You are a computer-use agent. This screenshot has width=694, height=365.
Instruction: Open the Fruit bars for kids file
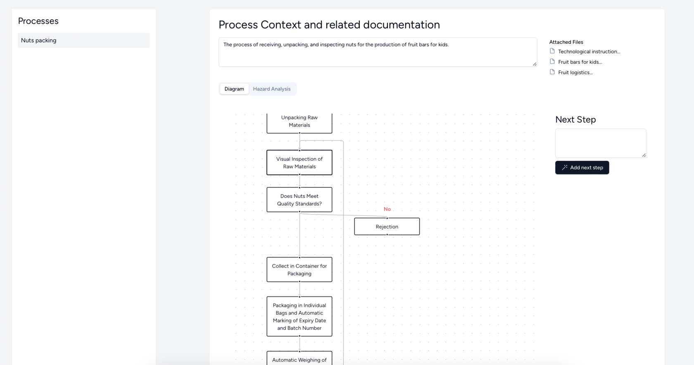pyautogui.click(x=580, y=62)
